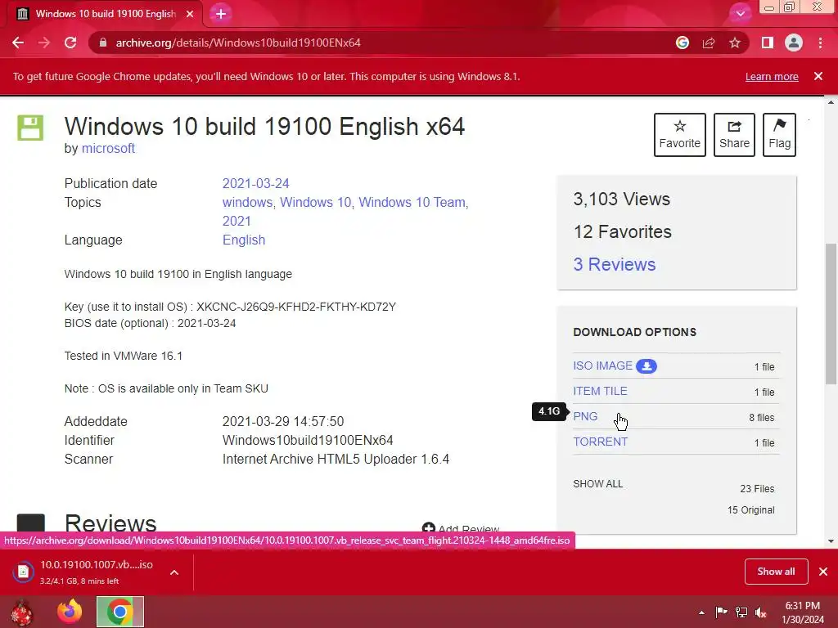The image size is (838, 628).
Task: Open a new tab
Action: coord(221,14)
